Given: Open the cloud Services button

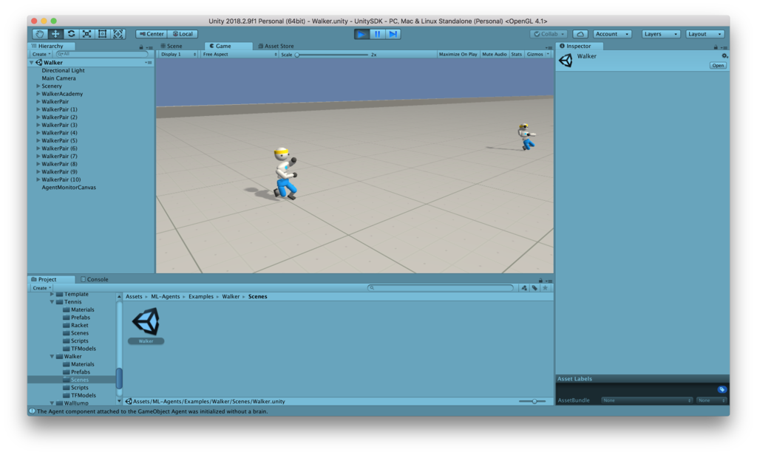Looking at the screenshot, I should 580,34.
